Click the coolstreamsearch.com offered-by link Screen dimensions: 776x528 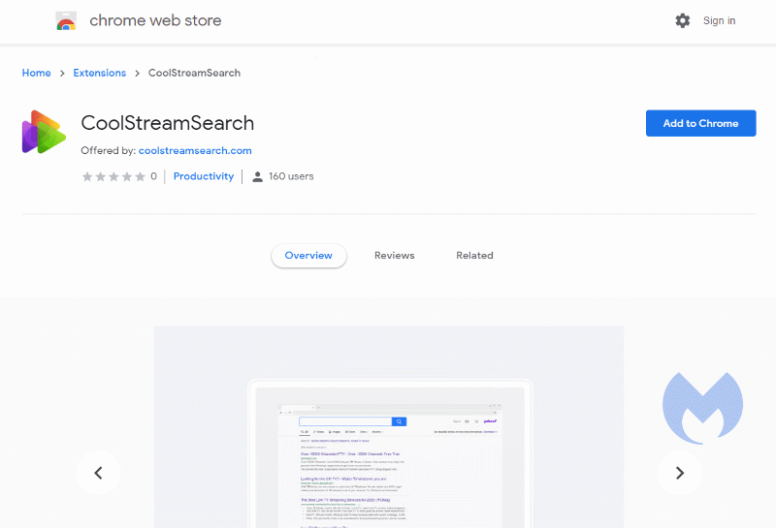pyautogui.click(x=195, y=150)
